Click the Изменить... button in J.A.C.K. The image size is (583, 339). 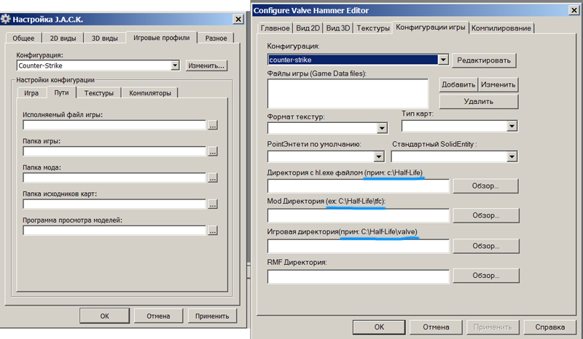point(206,65)
